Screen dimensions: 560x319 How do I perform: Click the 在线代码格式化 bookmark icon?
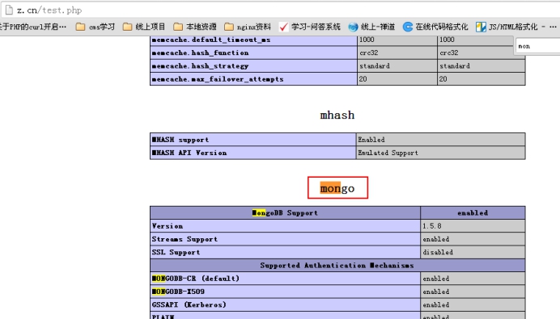point(408,27)
